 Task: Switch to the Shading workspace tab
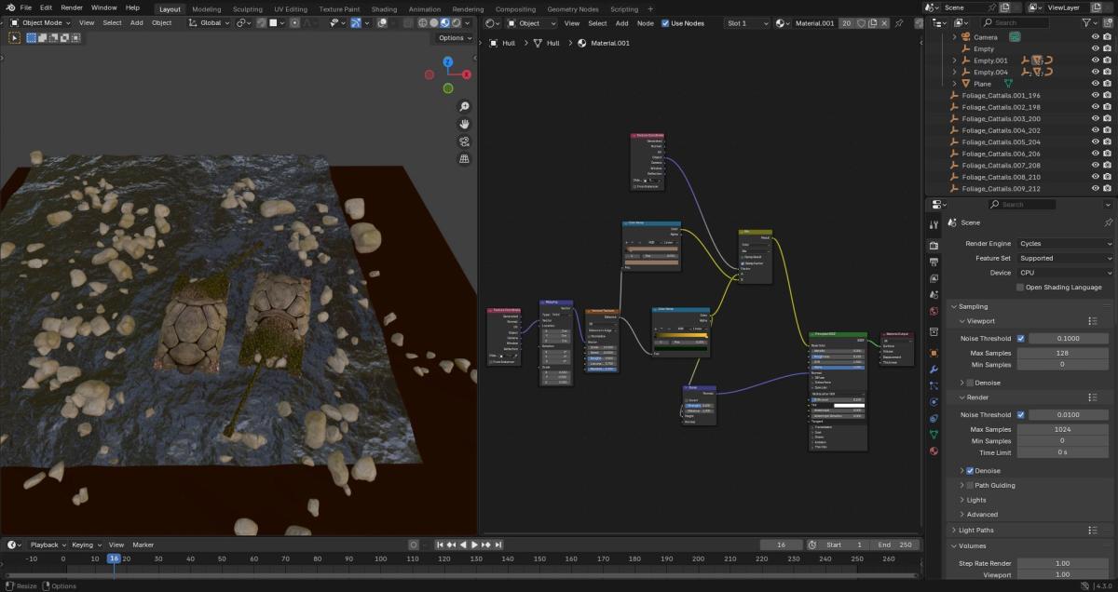[384, 9]
